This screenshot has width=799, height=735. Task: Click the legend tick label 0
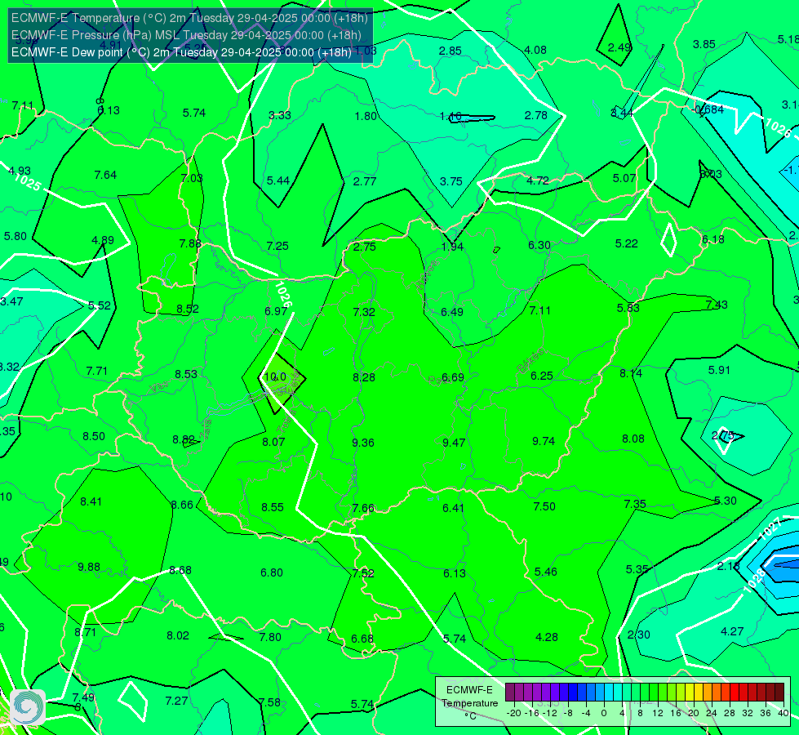point(604,713)
